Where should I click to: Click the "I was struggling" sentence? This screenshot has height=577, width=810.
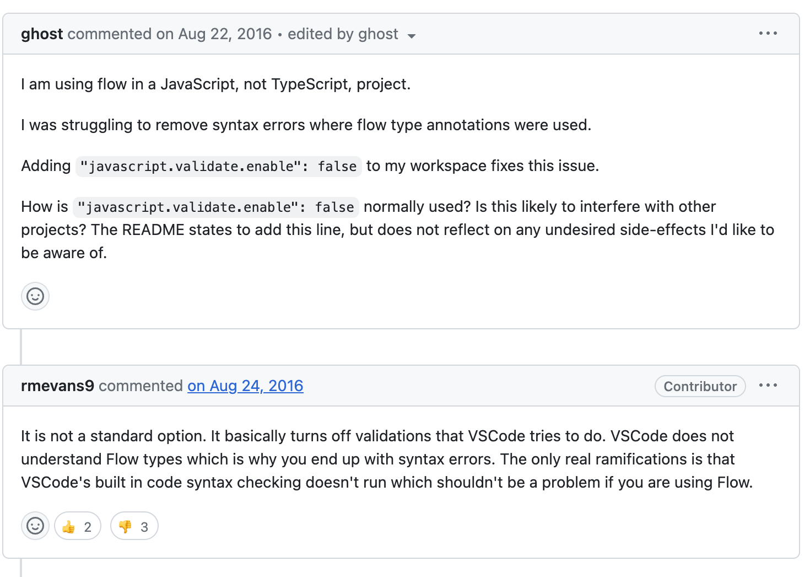click(x=306, y=125)
